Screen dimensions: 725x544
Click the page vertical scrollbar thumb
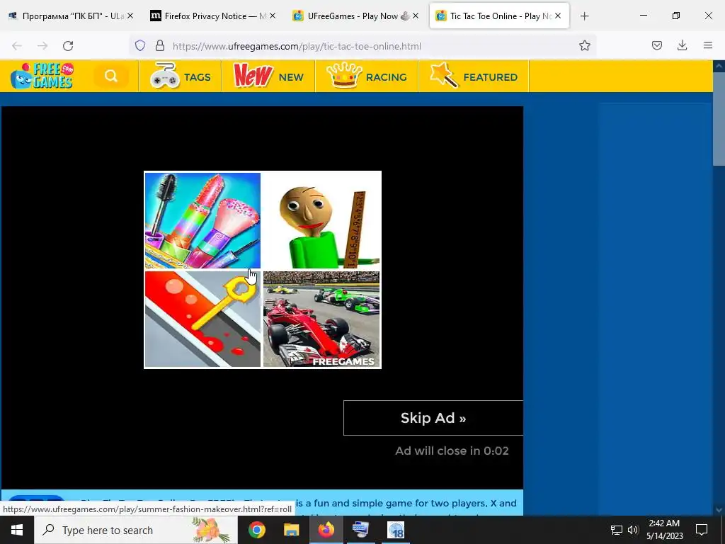pos(719,119)
